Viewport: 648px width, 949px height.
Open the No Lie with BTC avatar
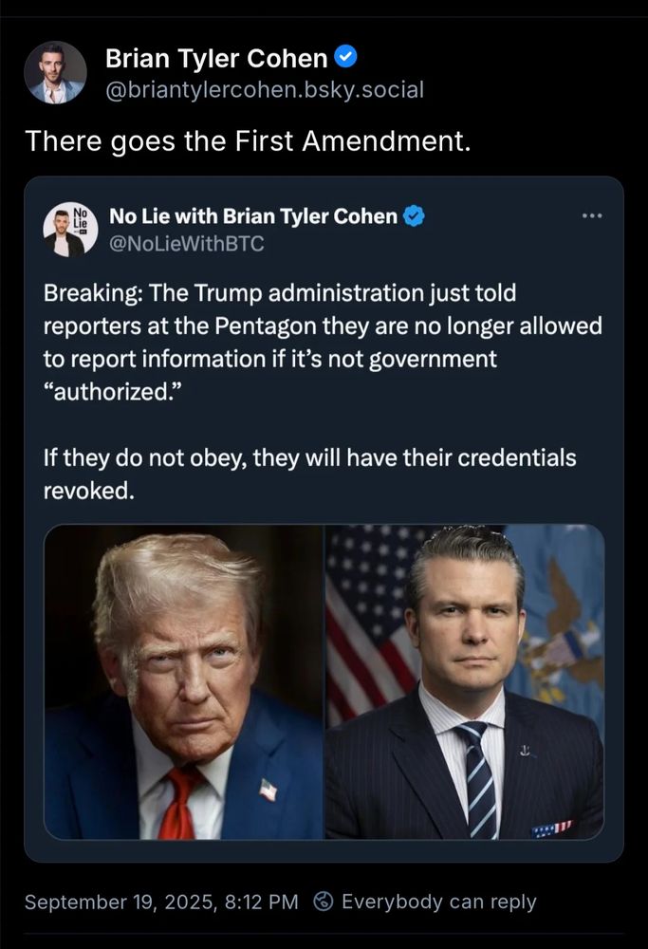[71, 230]
